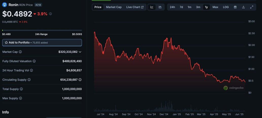The height and width of the screenshot is (118, 262).
Task: Open the price change info icon beside 3.9%
Action: click(51, 14)
